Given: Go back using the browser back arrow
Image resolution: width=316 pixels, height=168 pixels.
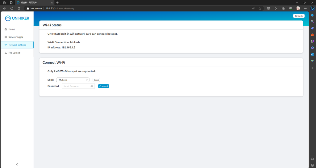Looking at the screenshot, I should tap(5, 8).
